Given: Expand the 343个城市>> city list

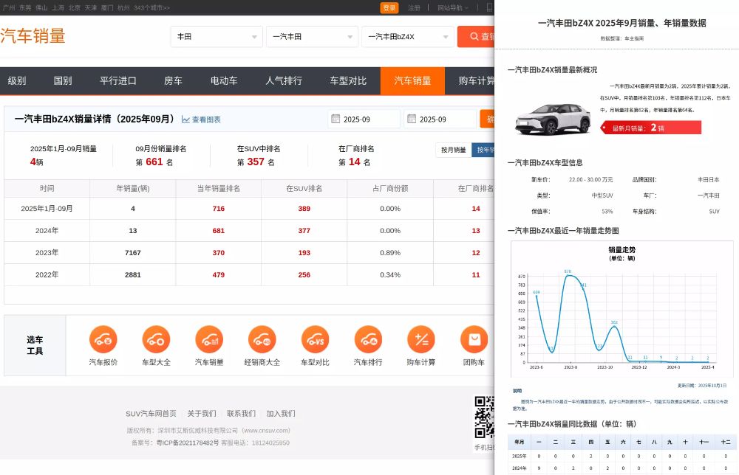Looking at the screenshot, I should click(151, 7).
